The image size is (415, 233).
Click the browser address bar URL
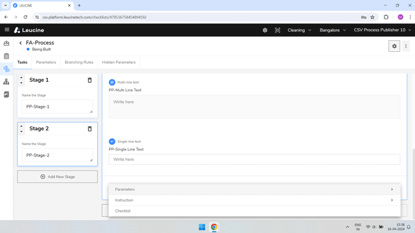95,17
